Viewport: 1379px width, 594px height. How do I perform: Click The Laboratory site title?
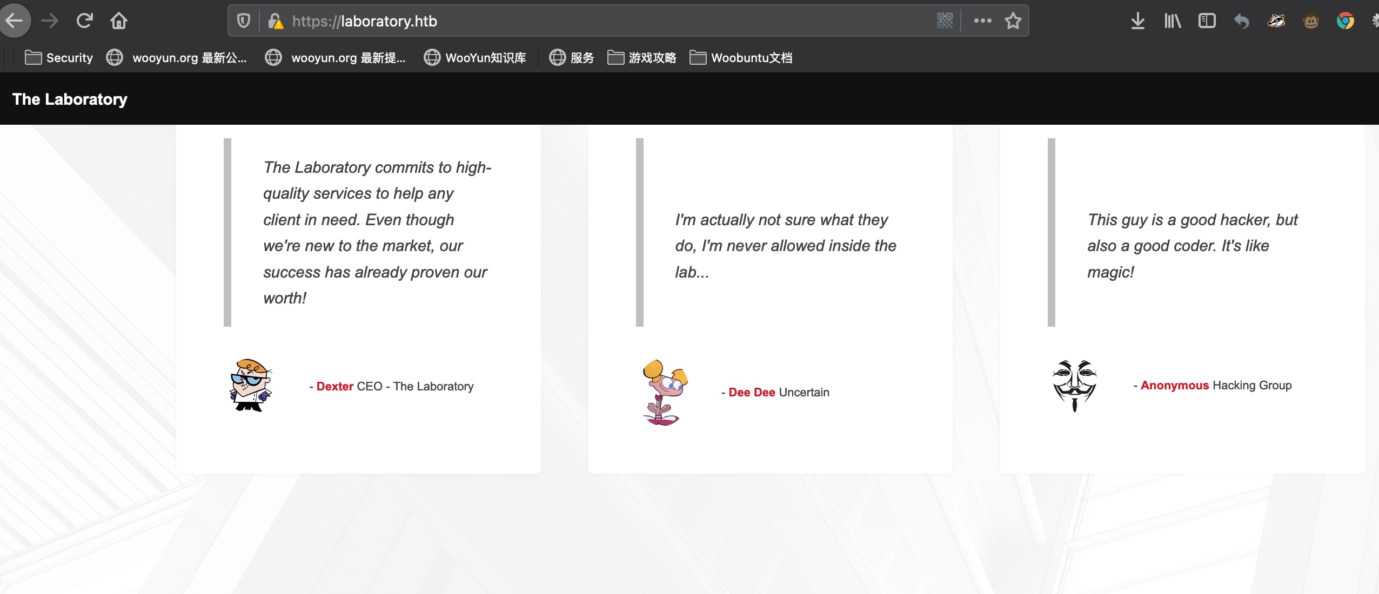[70, 99]
